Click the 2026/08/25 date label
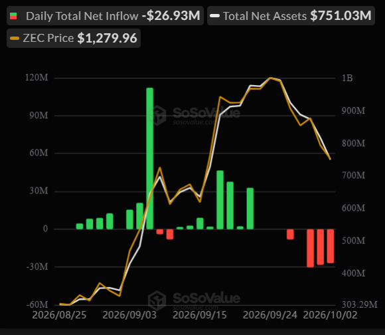385x335 pixels. point(59,315)
